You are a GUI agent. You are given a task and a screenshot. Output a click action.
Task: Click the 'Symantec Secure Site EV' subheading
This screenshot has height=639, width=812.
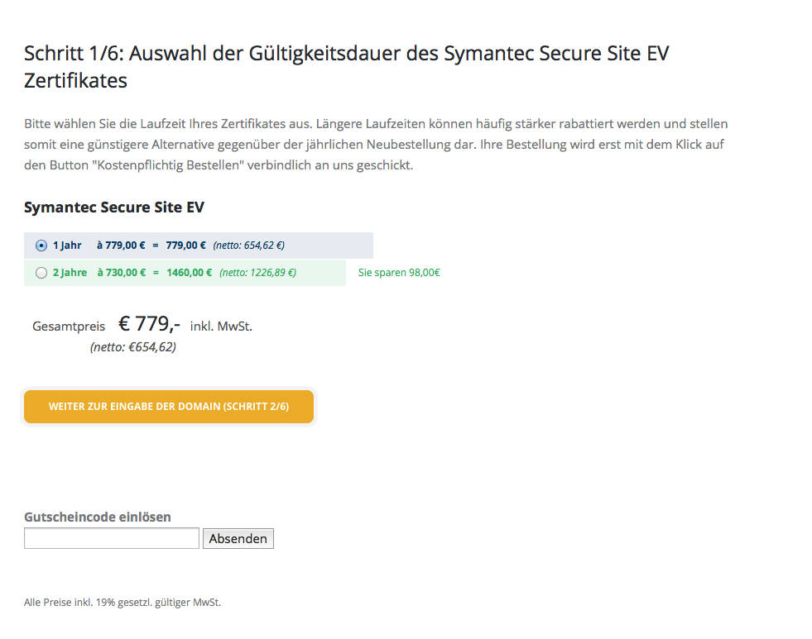click(x=114, y=207)
